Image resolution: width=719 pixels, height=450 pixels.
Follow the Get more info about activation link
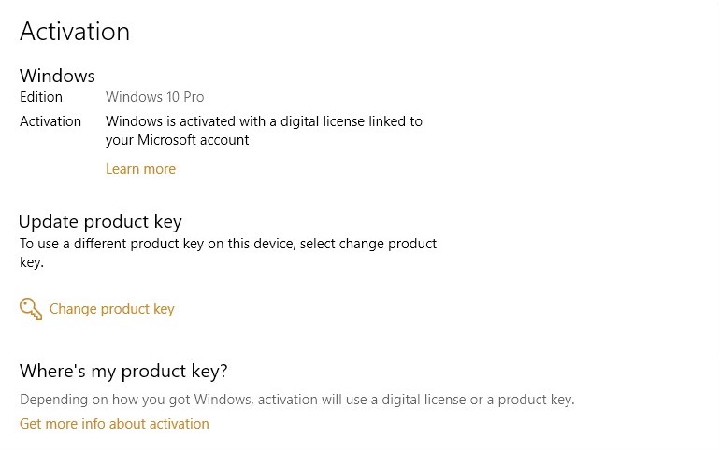click(114, 424)
